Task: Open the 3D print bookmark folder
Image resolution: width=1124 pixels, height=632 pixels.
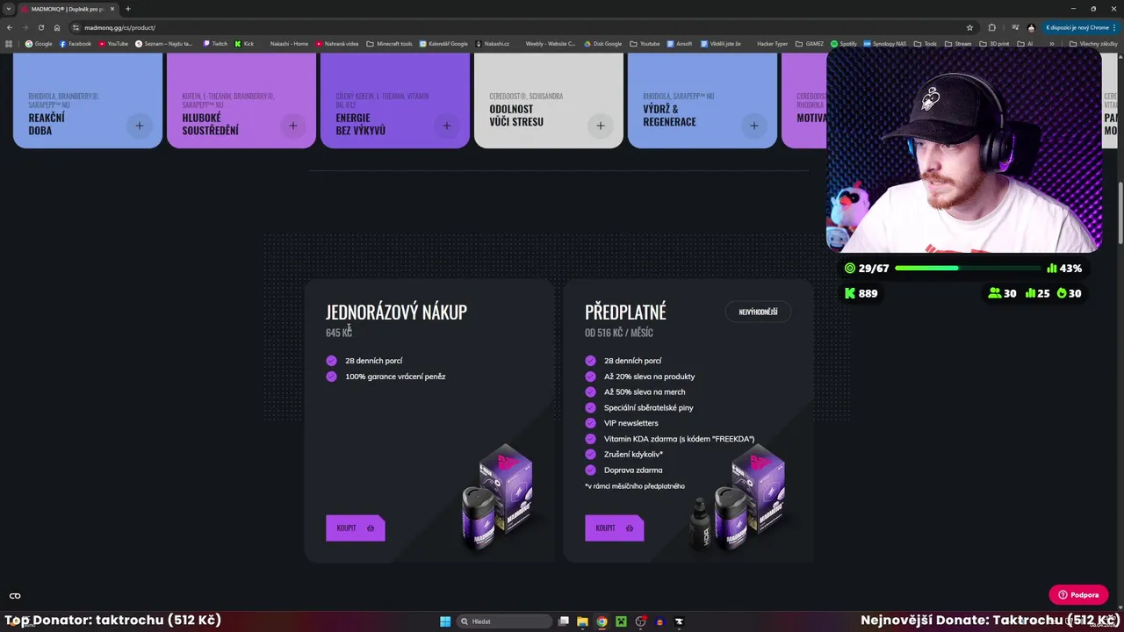Action: [994, 44]
